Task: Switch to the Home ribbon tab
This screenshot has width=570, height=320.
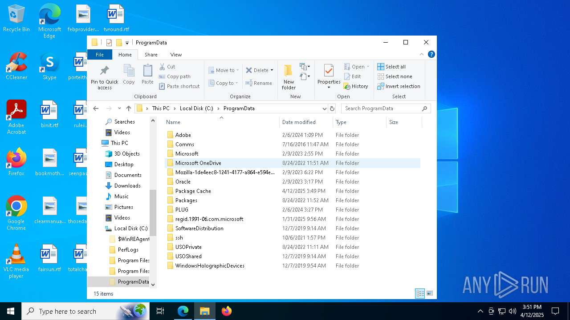Action: pos(125,55)
